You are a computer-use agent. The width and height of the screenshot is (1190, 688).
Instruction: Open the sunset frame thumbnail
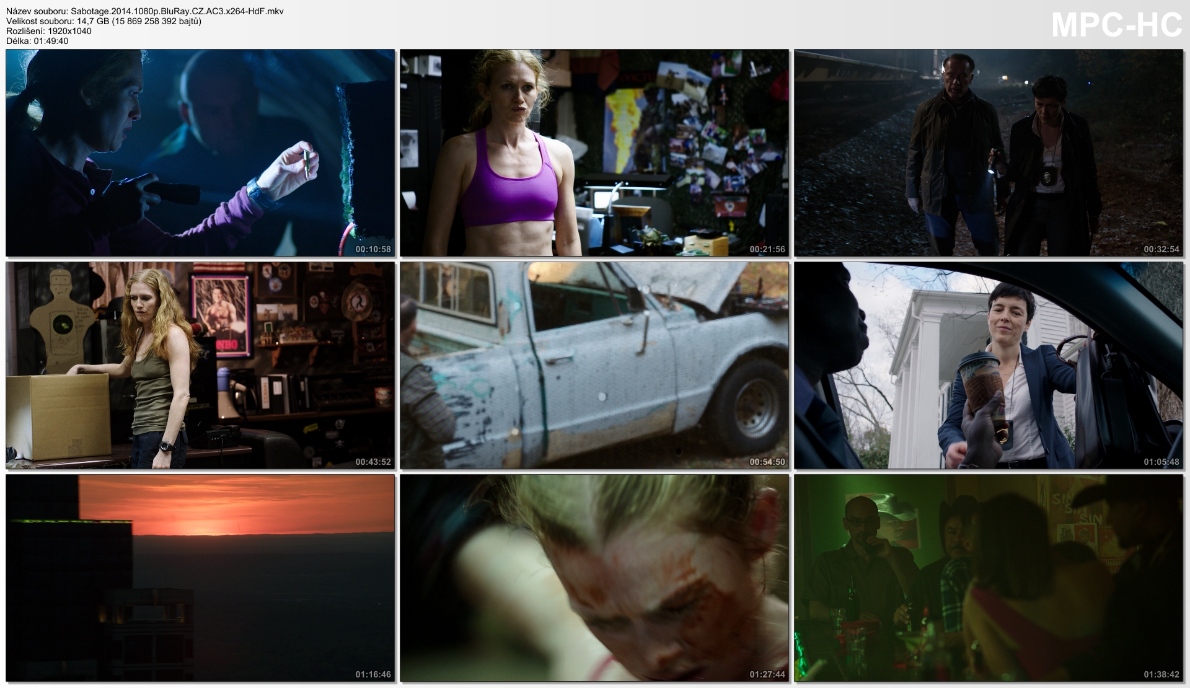pos(200,578)
